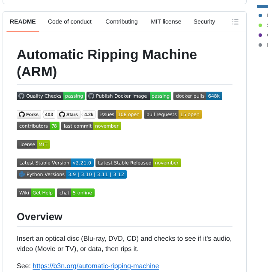Image resolution: width=268 pixels, height=272 pixels.
Task: Click the GitHub logo in Forks badge
Action: tap(22, 114)
